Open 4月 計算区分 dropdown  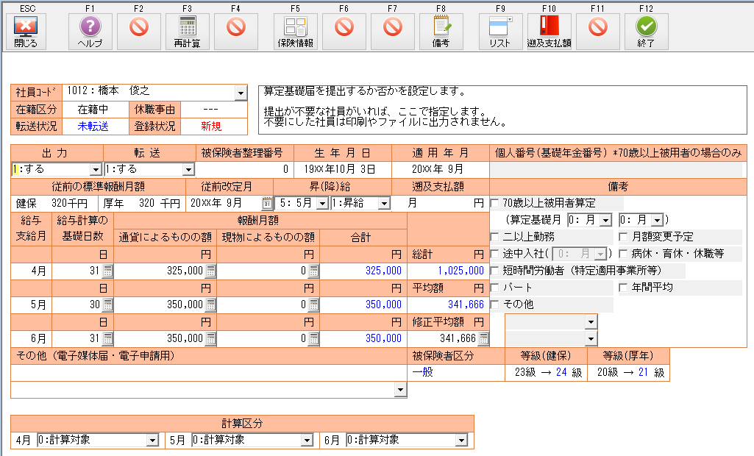click(152, 440)
